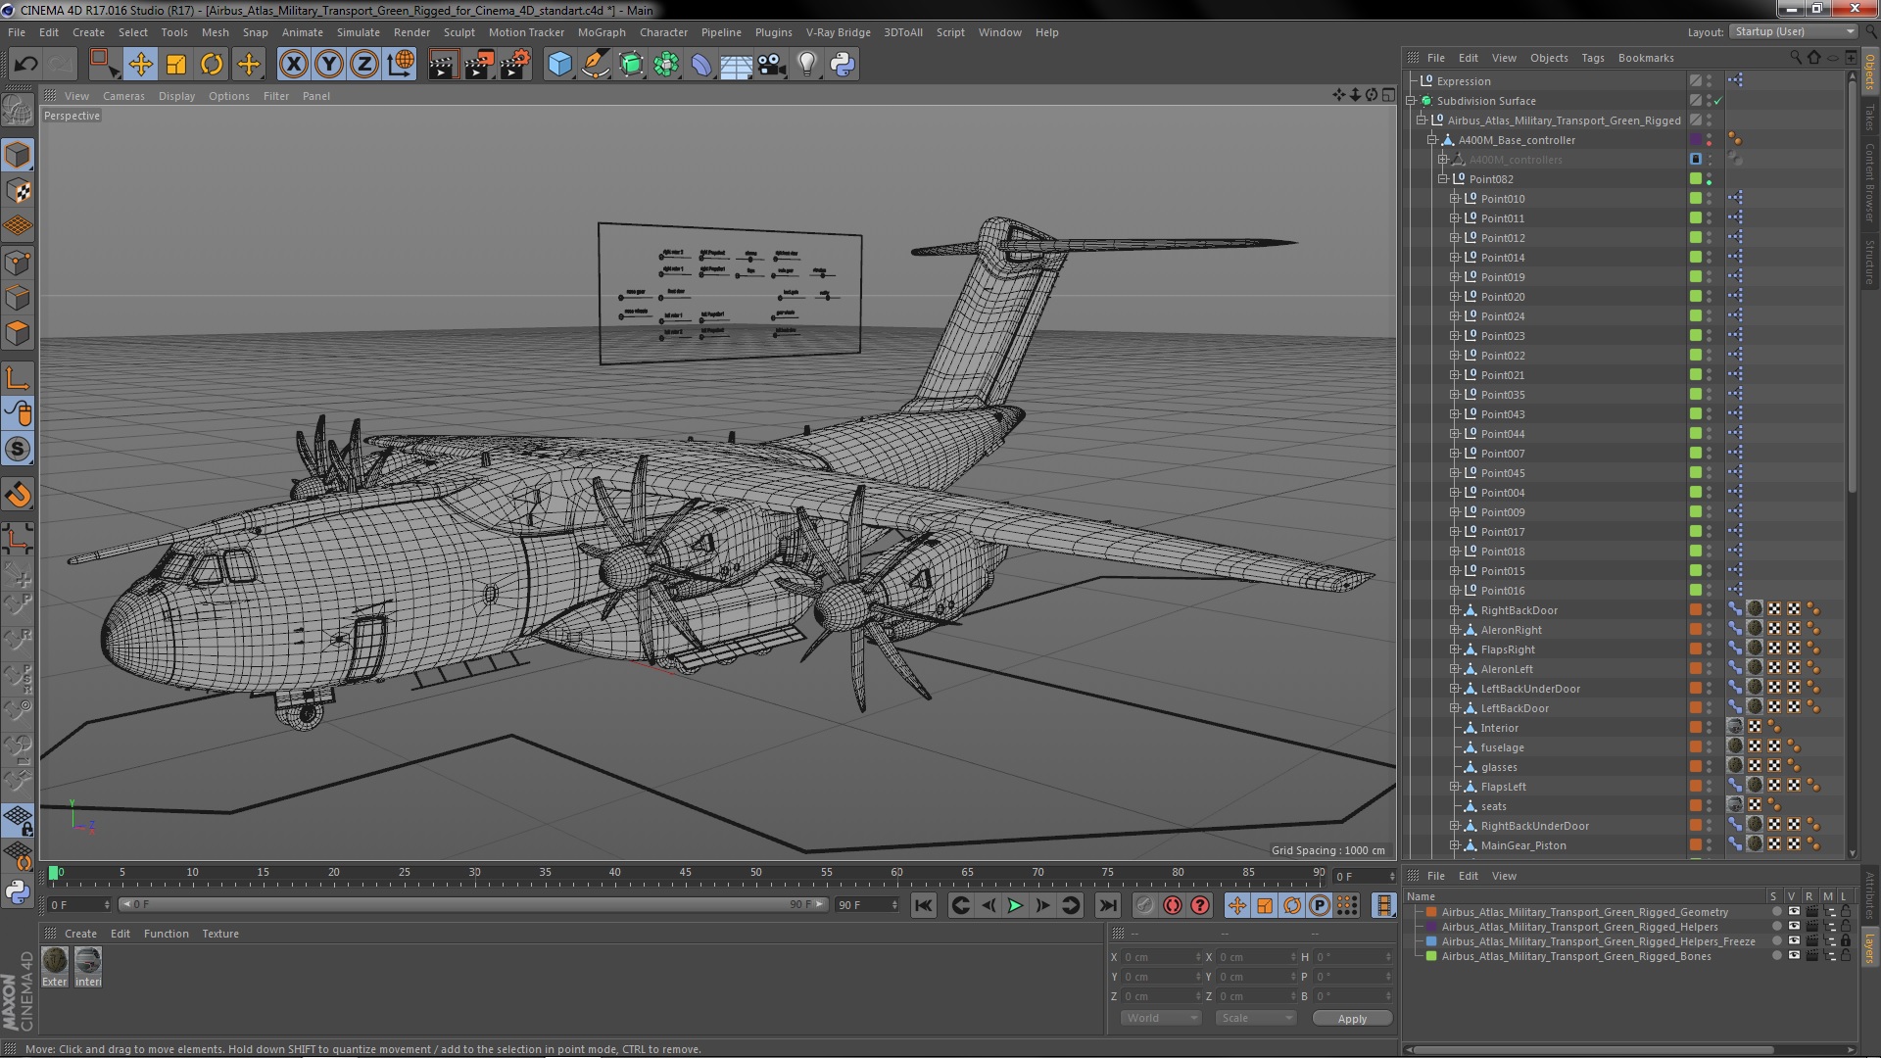Image resolution: width=1881 pixels, height=1058 pixels.
Task: Toggle X axis lock
Action: [293, 65]
